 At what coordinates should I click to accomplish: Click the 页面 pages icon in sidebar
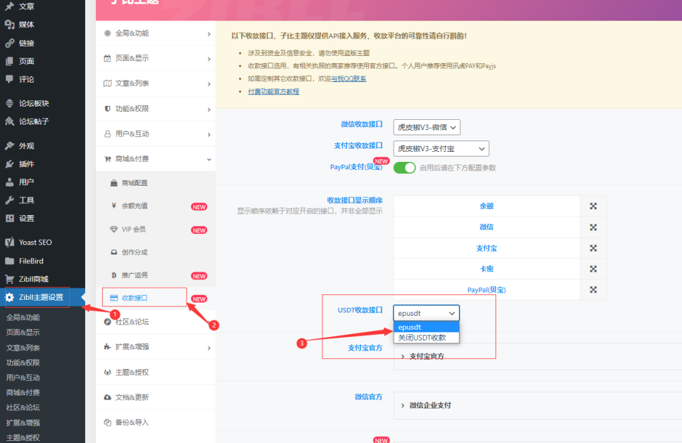pos(9,61)
